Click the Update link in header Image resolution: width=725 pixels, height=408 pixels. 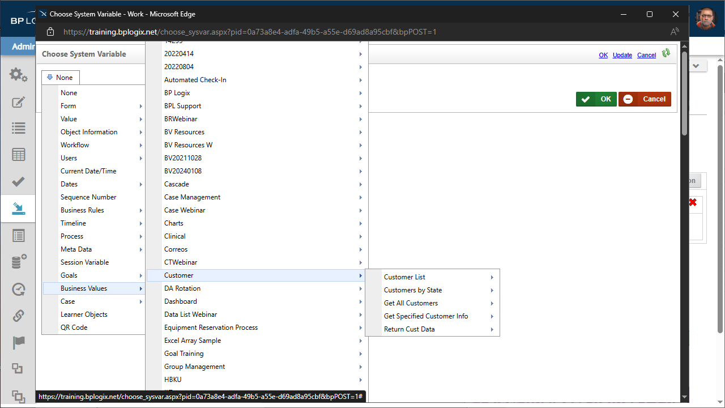(x=622, y=55)
